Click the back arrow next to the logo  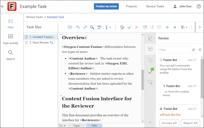(2, 6)
